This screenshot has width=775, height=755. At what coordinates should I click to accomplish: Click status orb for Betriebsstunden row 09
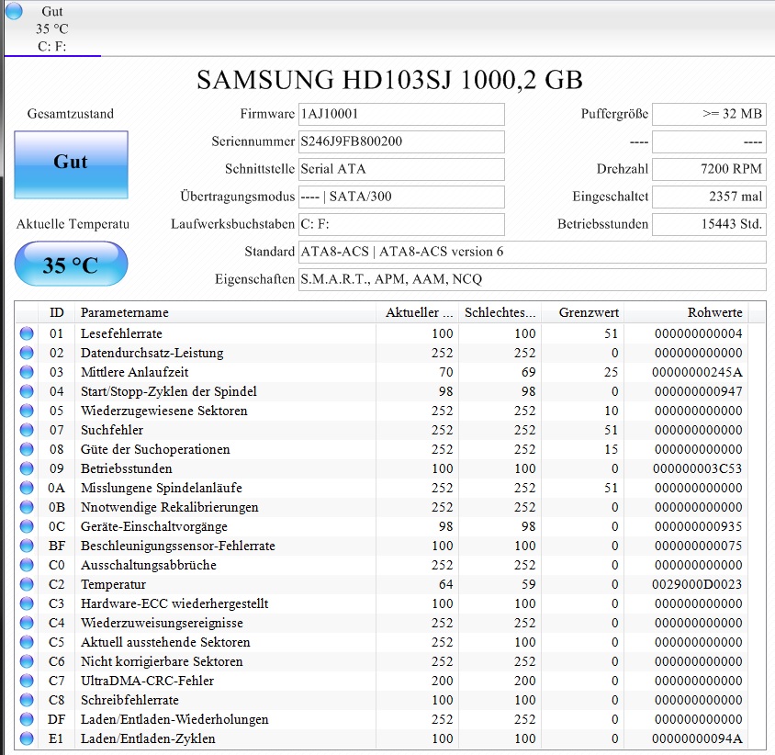coord(27,468)
